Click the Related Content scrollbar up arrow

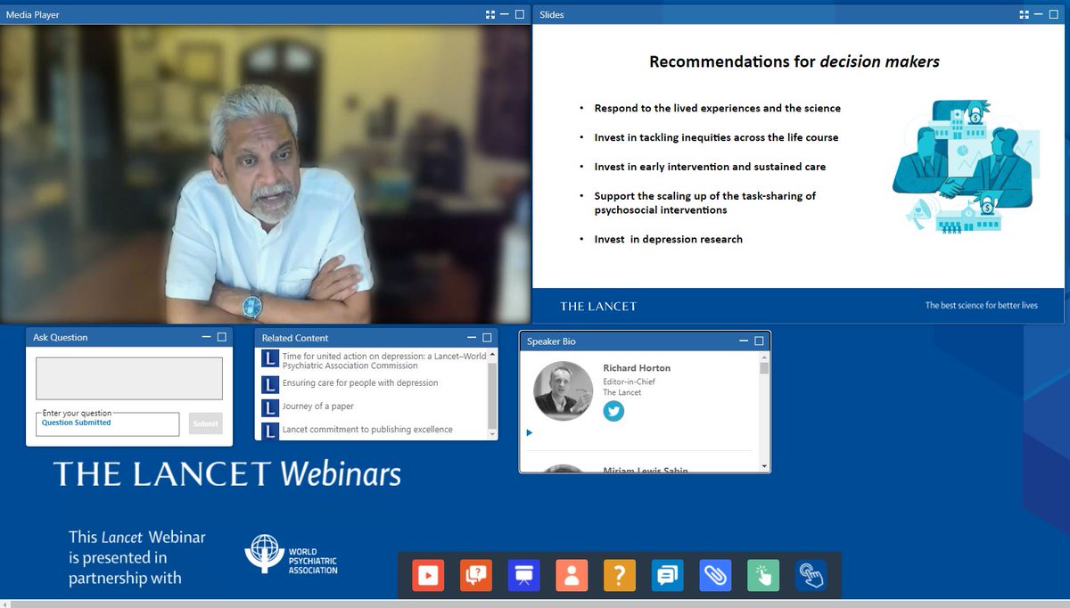[492, 355]
